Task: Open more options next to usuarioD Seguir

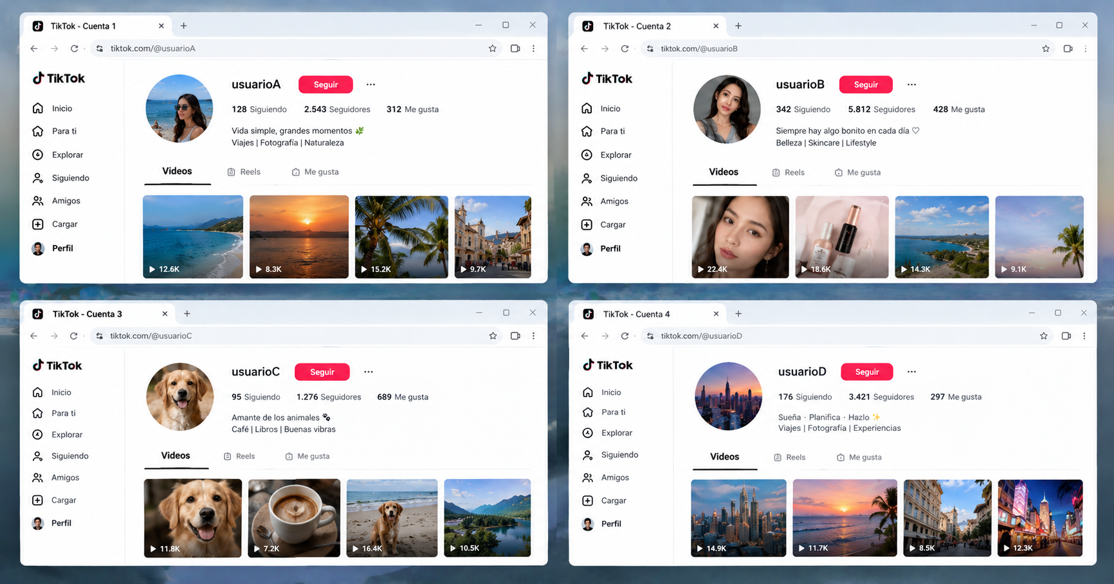Action: pos(911,372)
